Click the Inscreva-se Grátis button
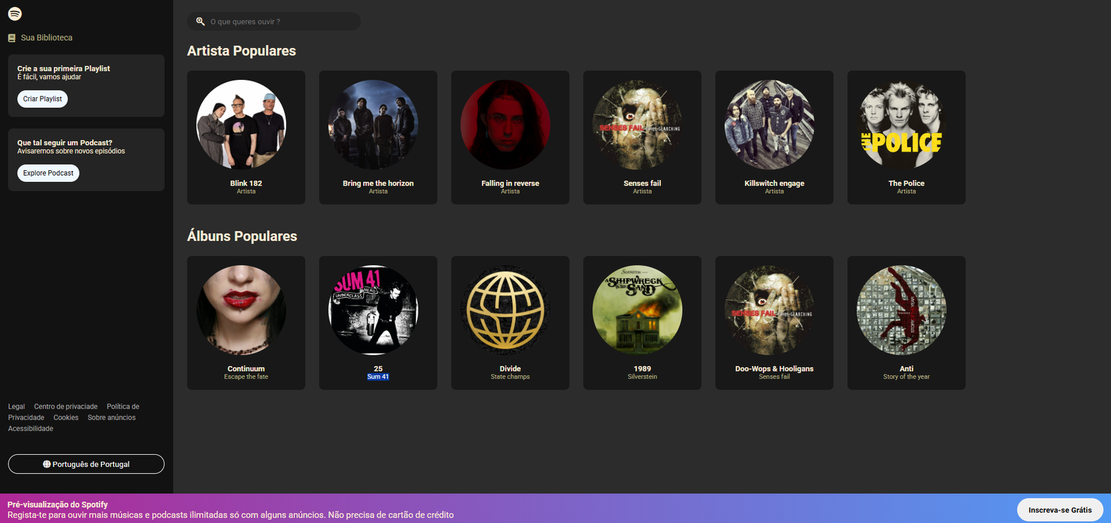The width and height of the screenshot is (1111, 523). coord(1060,510)
